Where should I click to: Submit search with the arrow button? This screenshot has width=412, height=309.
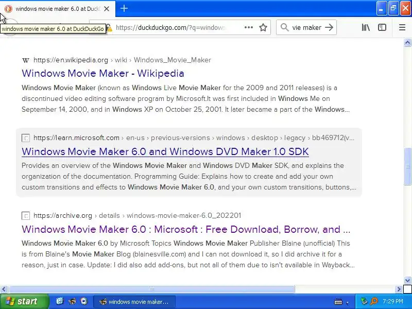coord(329,27)
